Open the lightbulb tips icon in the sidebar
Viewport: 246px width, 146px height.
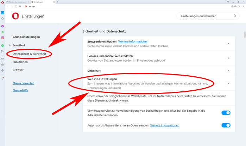tap(2, 78)
